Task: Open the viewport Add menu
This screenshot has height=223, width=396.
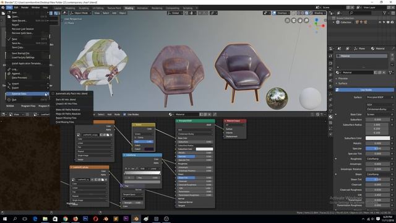Action: click(x=114, y=13)
